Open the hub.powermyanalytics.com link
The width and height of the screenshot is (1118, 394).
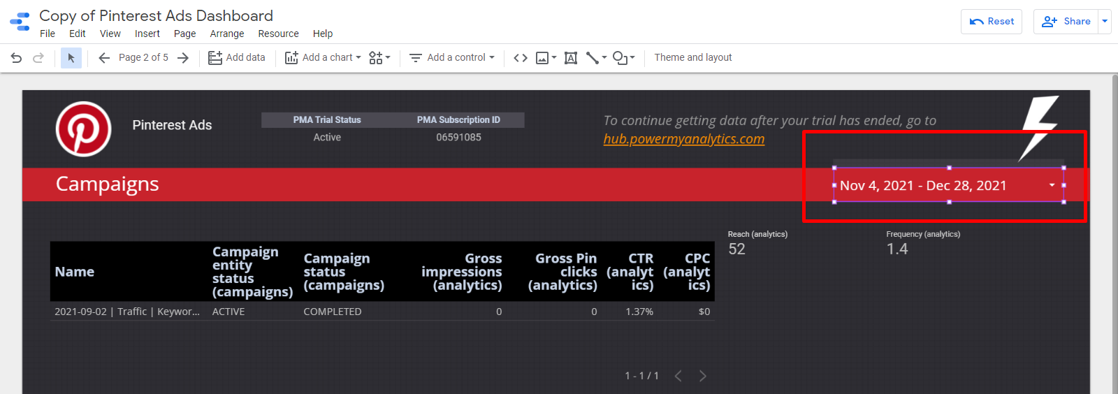[683, 139]
